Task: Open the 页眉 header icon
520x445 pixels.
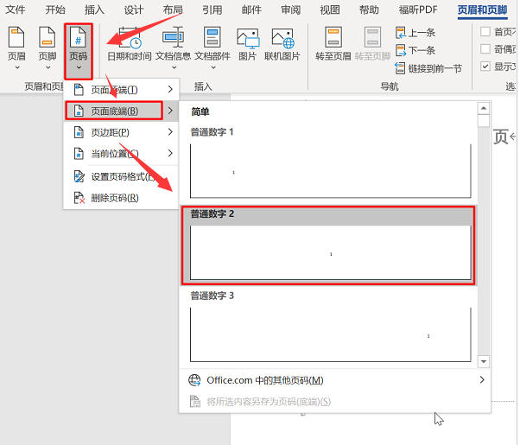Action: click(16, 37)
